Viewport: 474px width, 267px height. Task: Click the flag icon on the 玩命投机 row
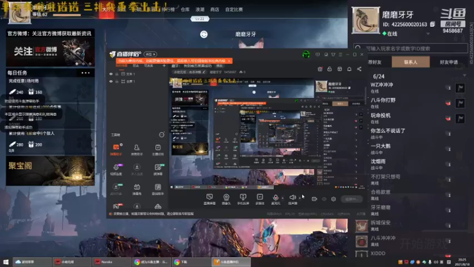tap(460, 118)
